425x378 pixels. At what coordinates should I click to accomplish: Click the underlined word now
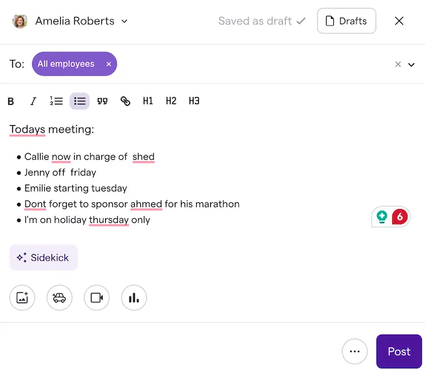[x=61, y=157]
